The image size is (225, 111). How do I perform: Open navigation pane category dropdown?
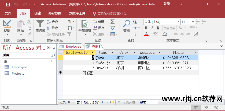coord(49,48)
